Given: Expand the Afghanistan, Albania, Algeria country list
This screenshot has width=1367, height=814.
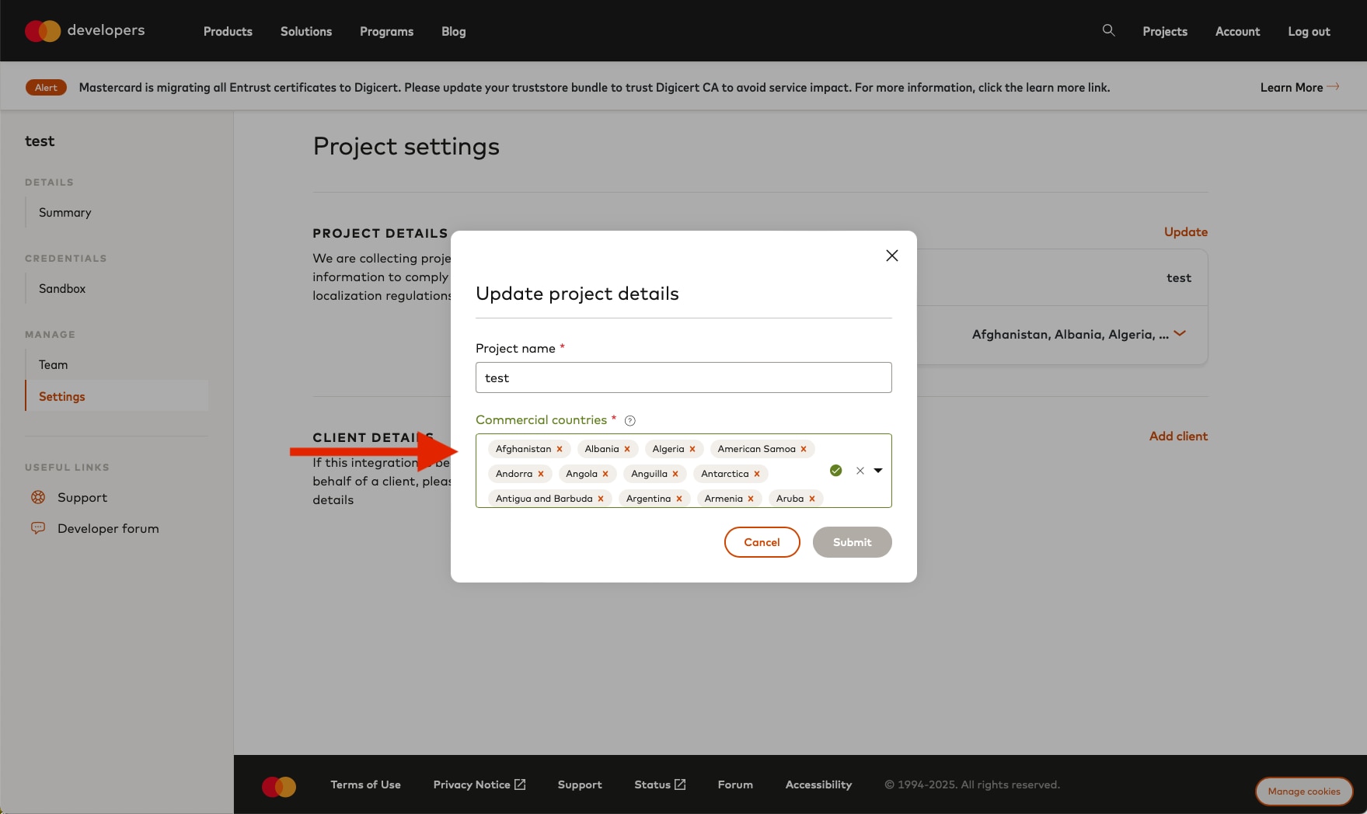Looking at the screenshot, I should pyautogui.click(x=1180, y=334).
